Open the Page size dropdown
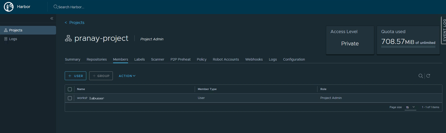The width and height of the screenshot is (446, 133). coord(410,107)
